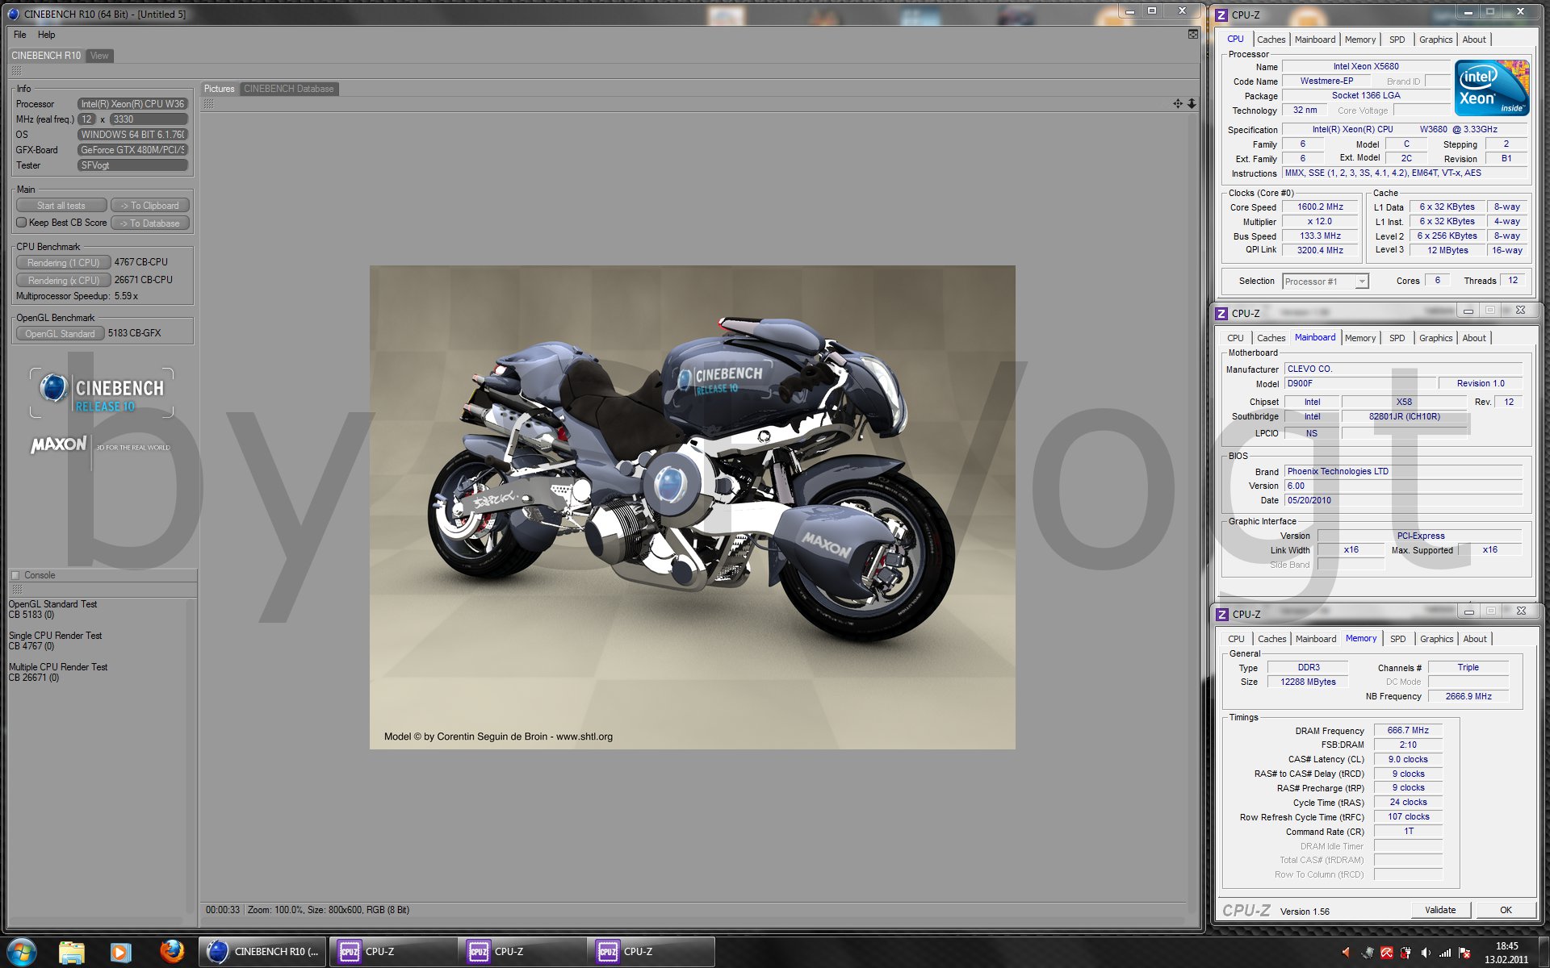The image size is (1550, 968).
Task: Open the CINEBENCH Database tab
Action: pos(288,89)
